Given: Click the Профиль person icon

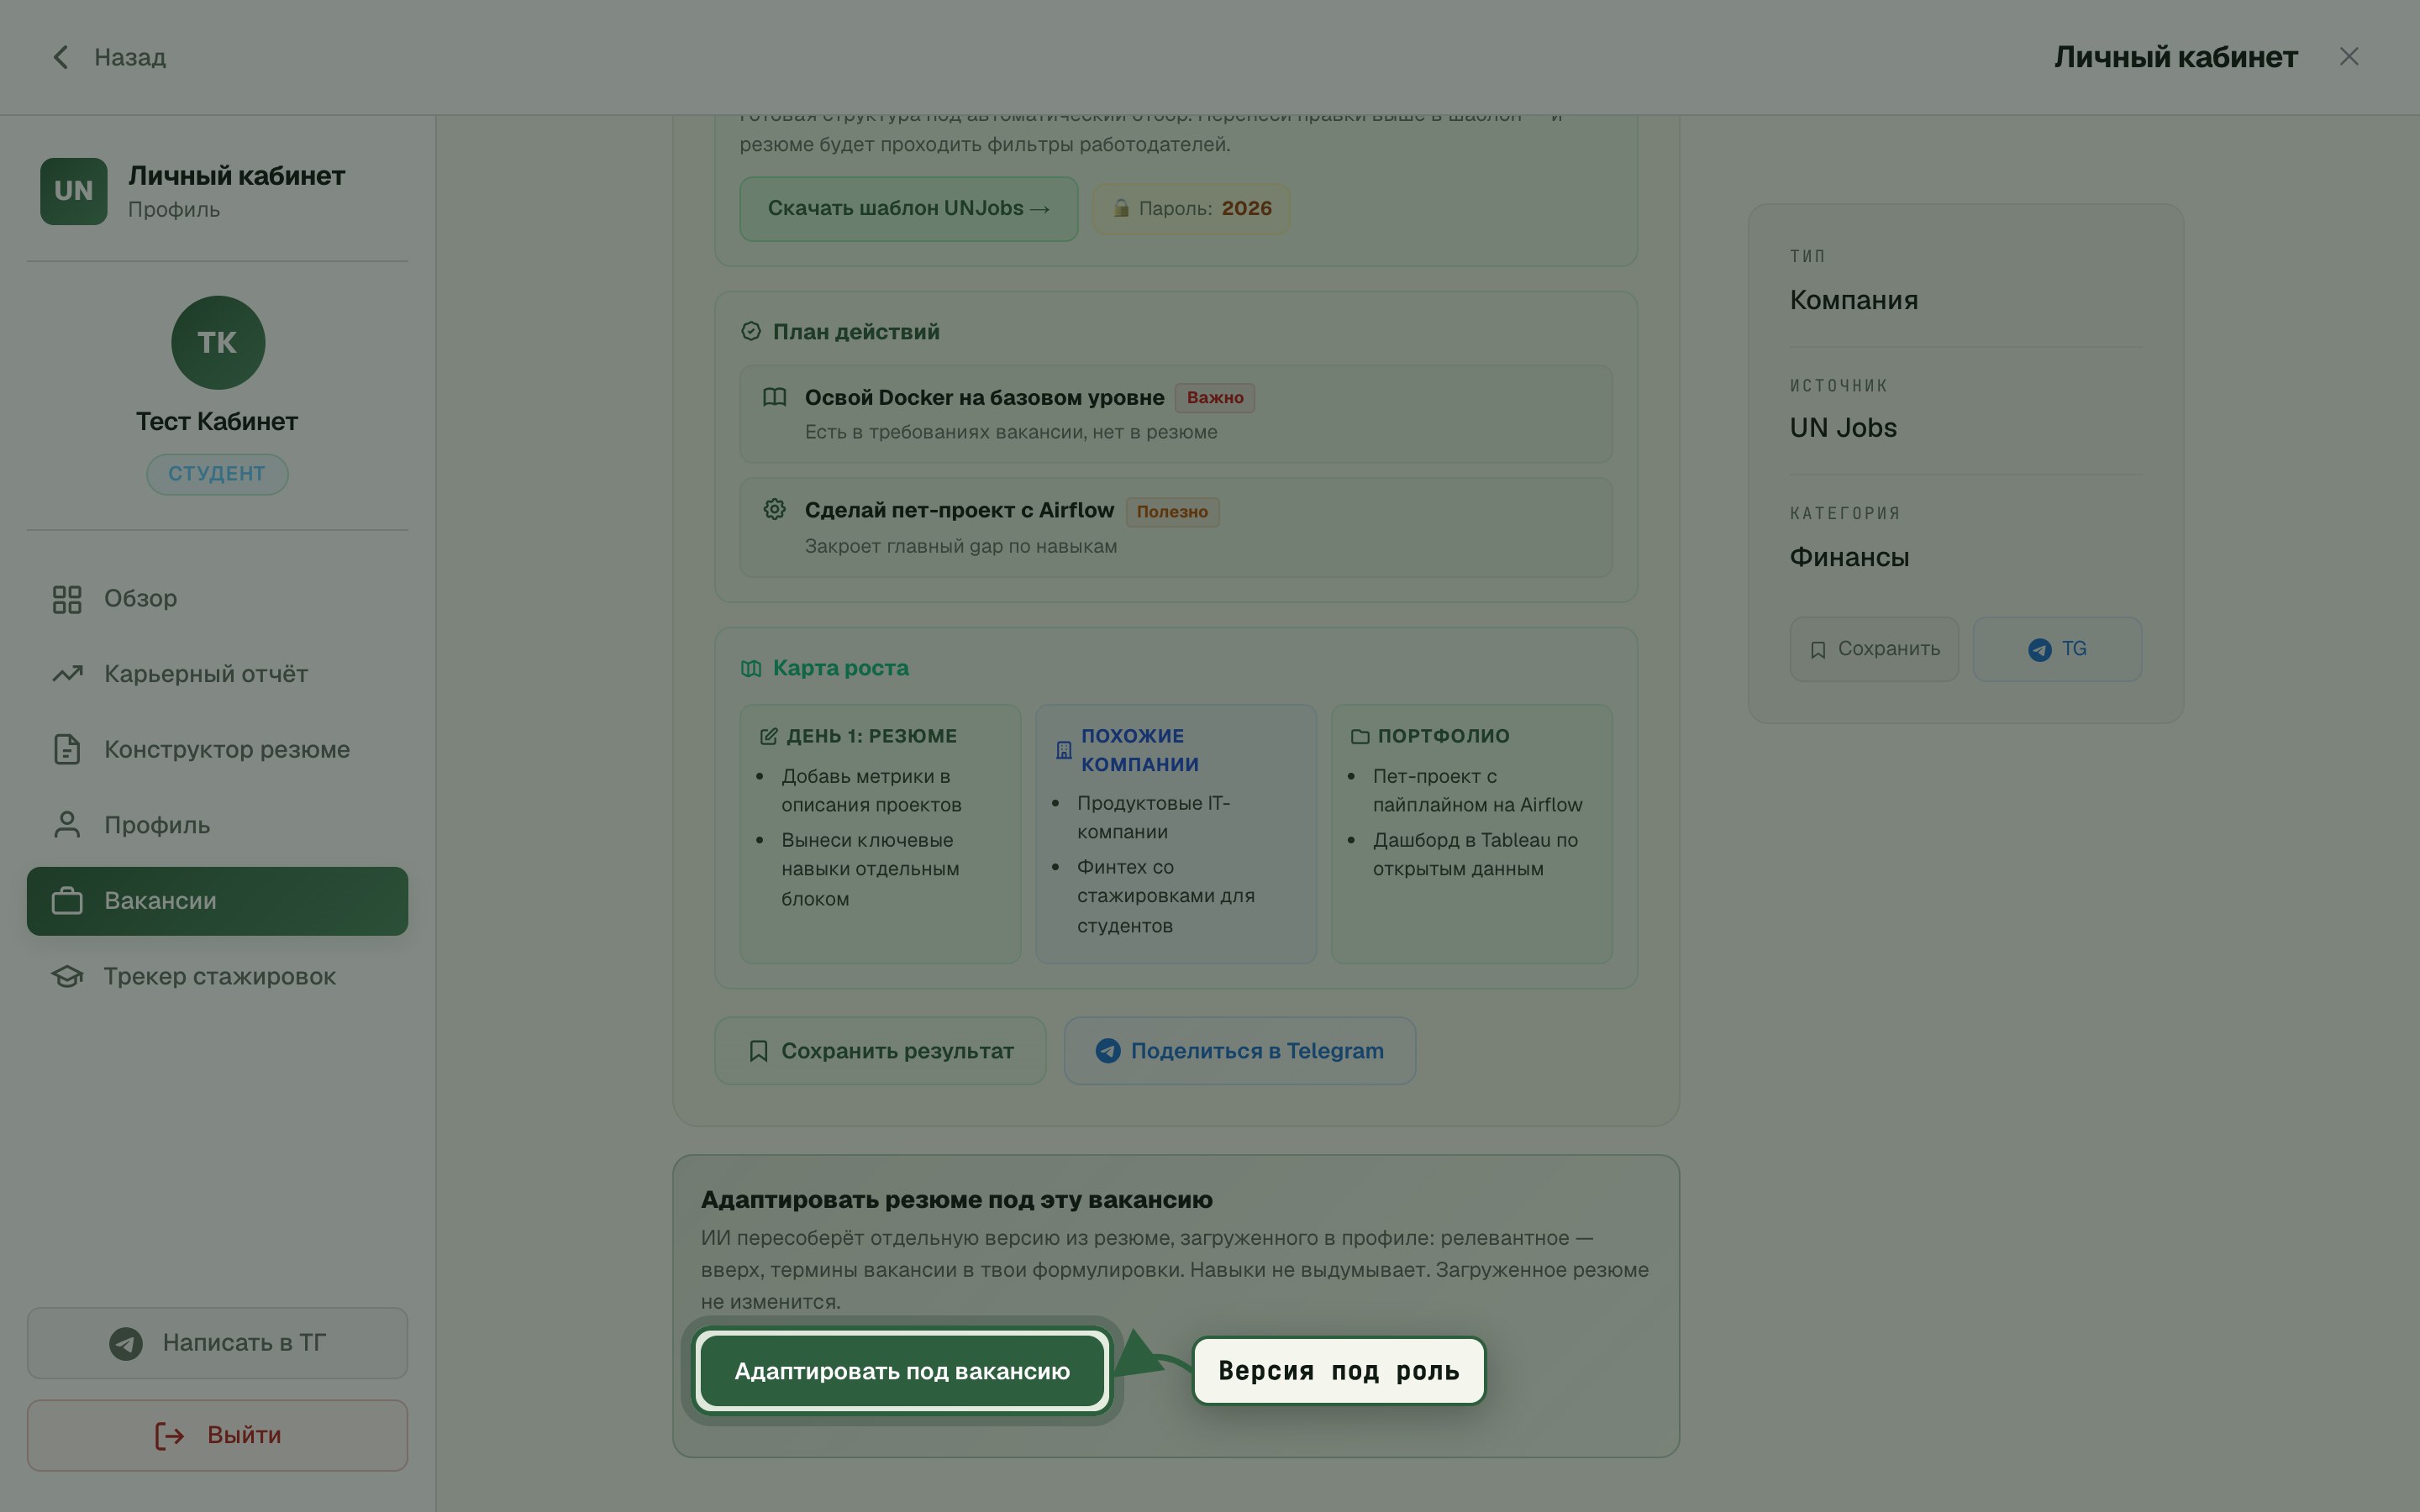Looking at the screenshot, I should click(x=67, y=825).
